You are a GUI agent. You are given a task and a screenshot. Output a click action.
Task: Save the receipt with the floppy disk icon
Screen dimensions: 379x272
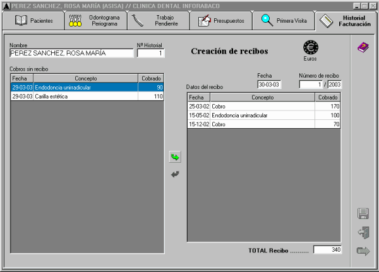click(x=363, y=213)
